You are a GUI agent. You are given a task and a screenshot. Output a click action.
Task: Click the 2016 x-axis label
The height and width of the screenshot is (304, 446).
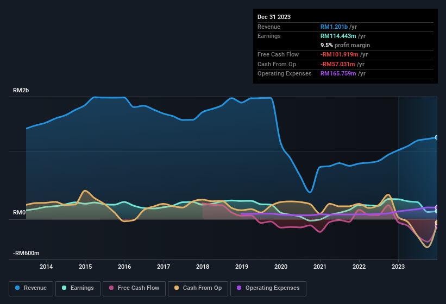[x=124, y=267]
